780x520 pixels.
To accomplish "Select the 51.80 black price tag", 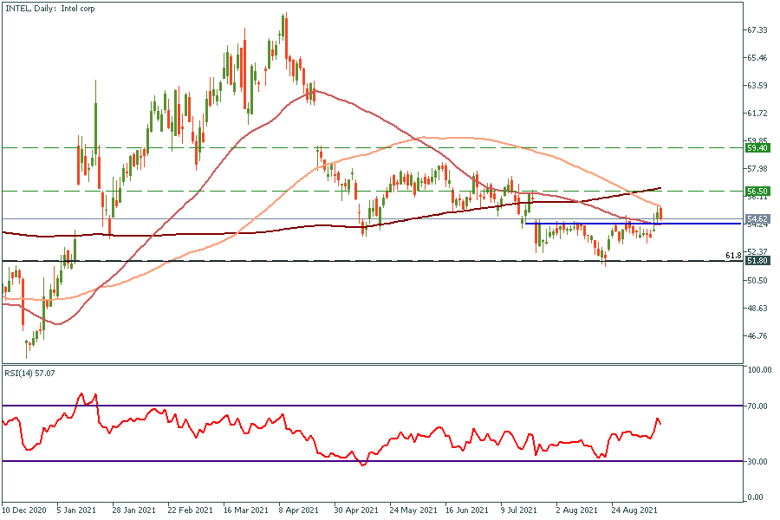I will pos(757,260).
